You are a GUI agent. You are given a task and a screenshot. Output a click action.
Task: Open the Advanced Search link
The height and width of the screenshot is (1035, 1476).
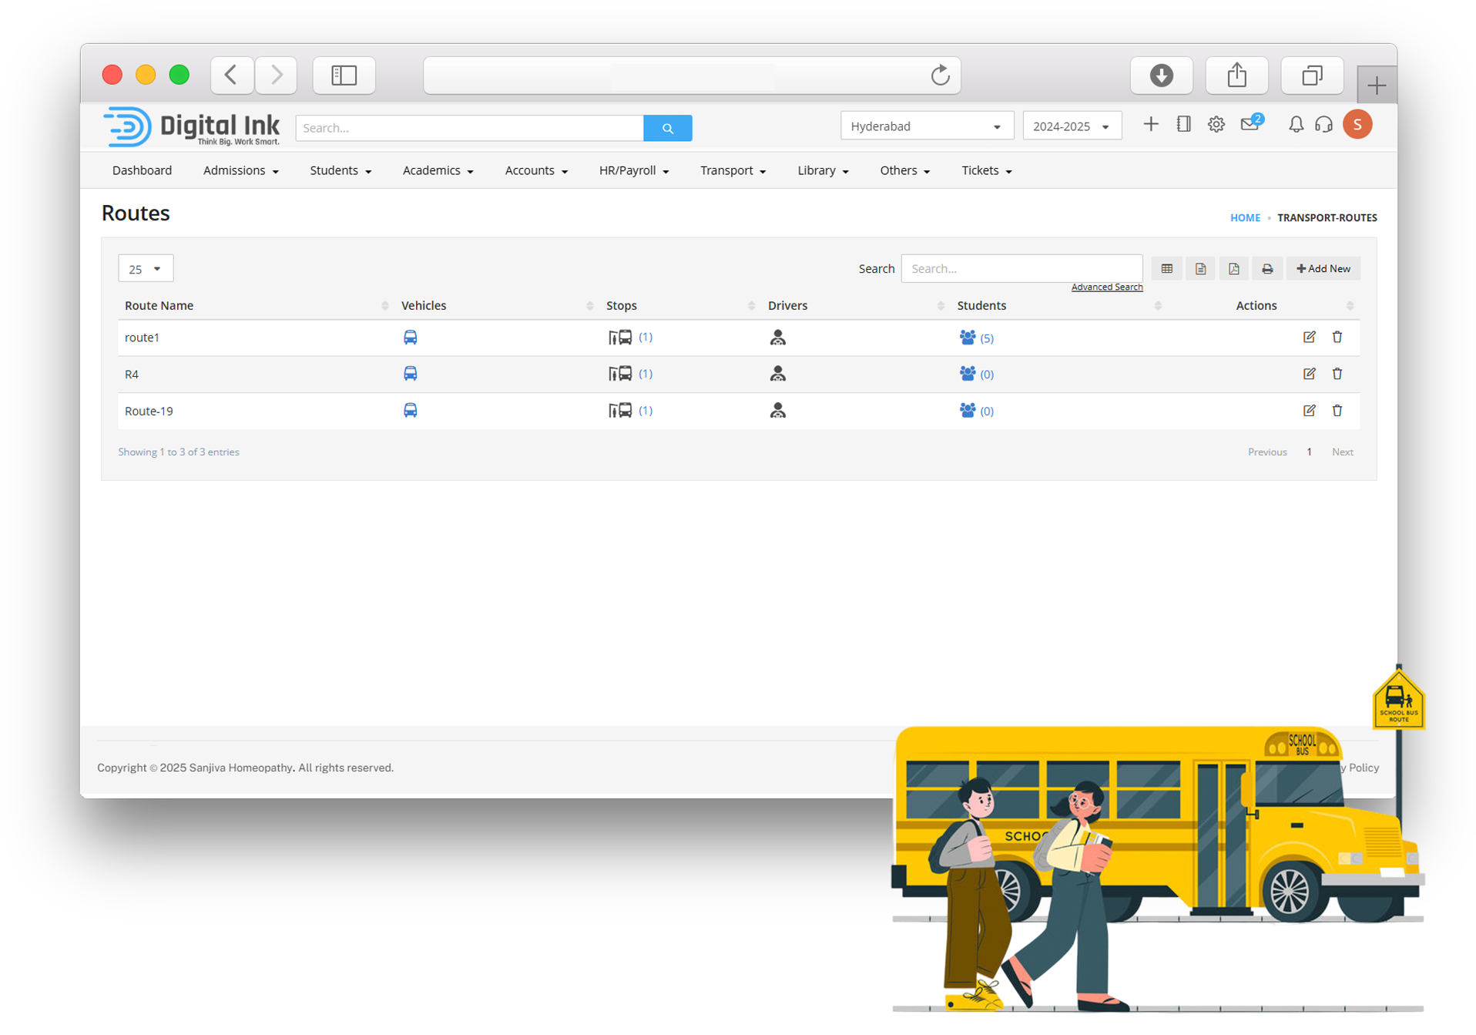(x=1106, y=287)
